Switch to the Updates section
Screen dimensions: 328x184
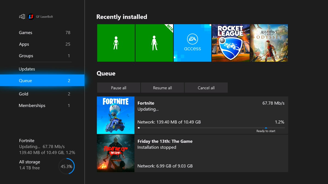click(27, 69)
